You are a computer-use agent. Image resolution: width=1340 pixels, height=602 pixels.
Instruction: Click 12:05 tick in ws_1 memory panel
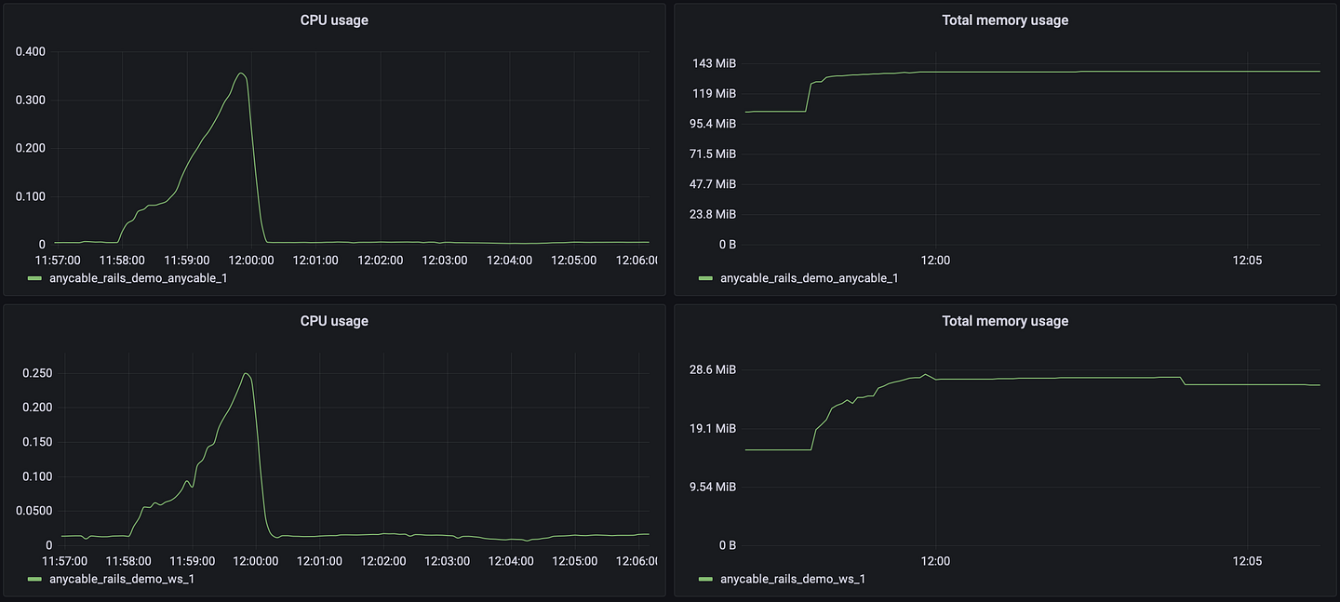point(1247,561)
